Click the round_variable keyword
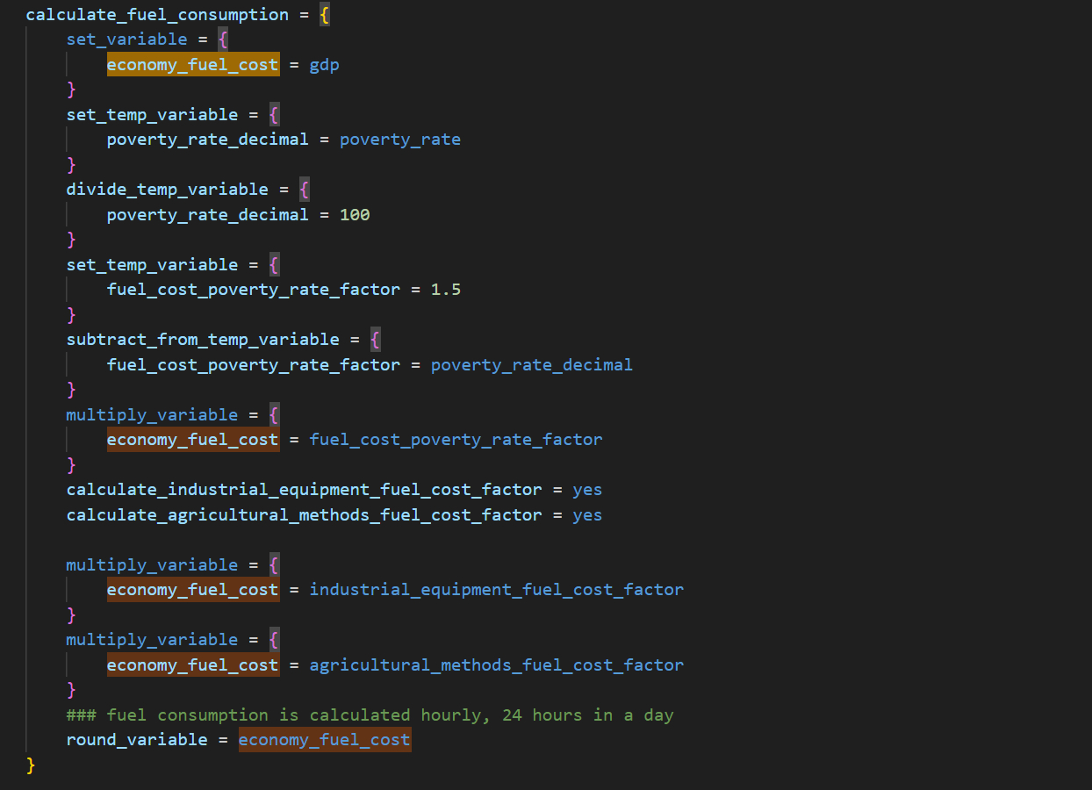The width and height of the screenshot is (1092, 790). click(137, 740)
